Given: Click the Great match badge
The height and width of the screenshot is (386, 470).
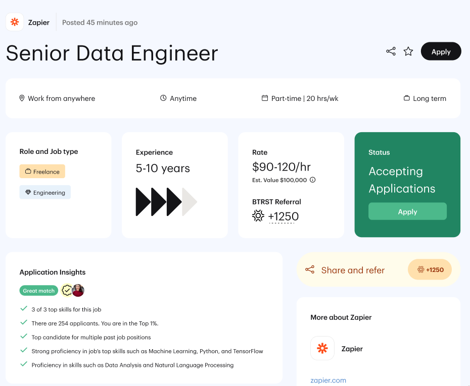Looking at the screenshot, I should [x=39, y=291].
